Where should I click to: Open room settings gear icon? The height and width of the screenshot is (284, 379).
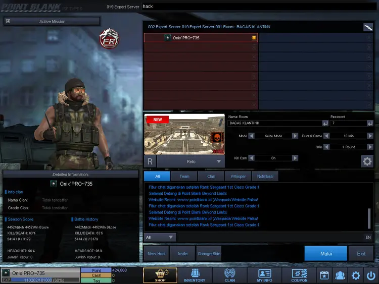pos(367,161)
